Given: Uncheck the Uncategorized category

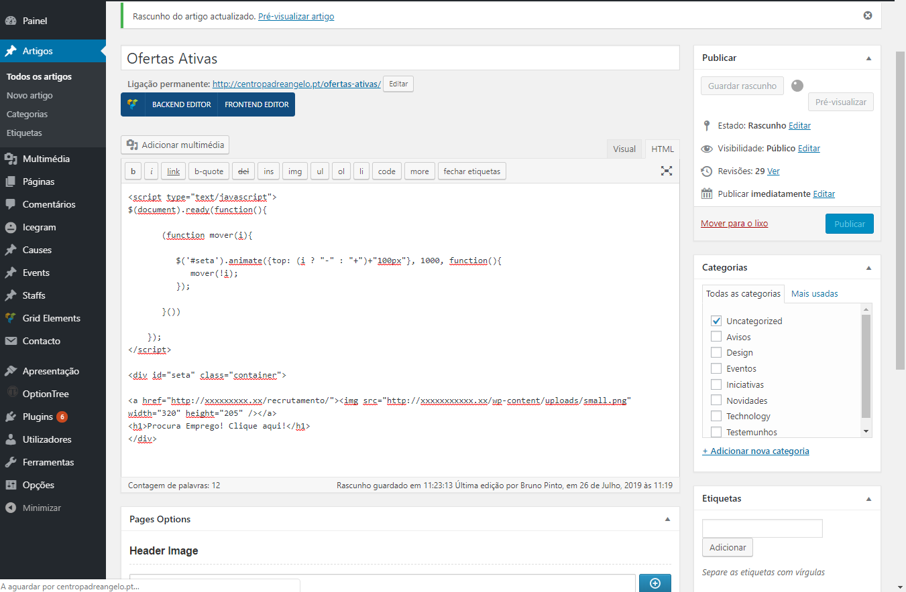Looking at the screenshot, I should [x=716, y=321].
